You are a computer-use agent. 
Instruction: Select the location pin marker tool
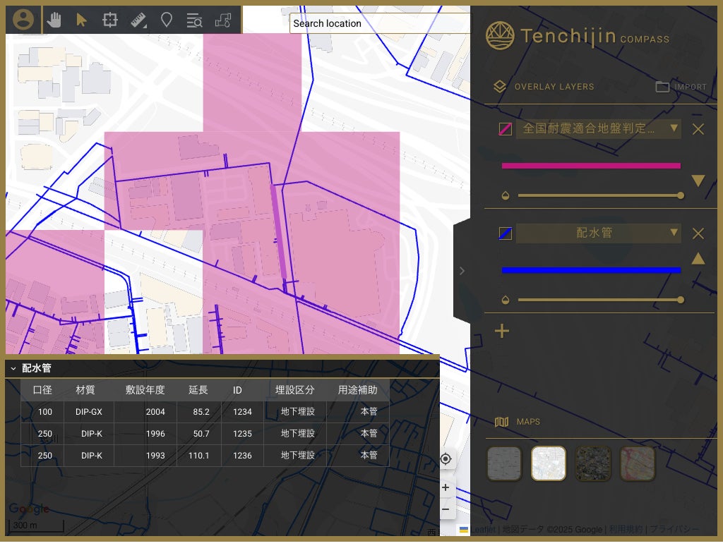tap(167, 20)
